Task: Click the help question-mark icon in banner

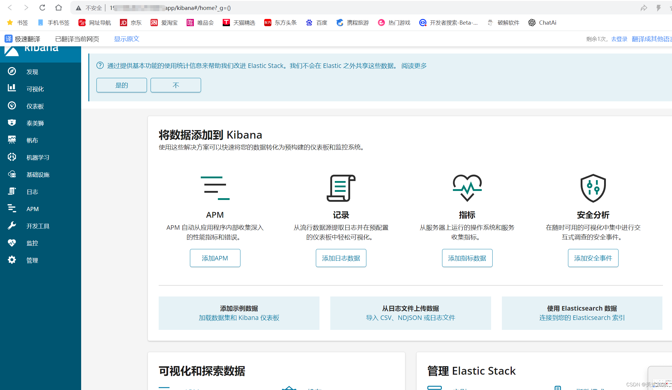Action: [100, 65]
